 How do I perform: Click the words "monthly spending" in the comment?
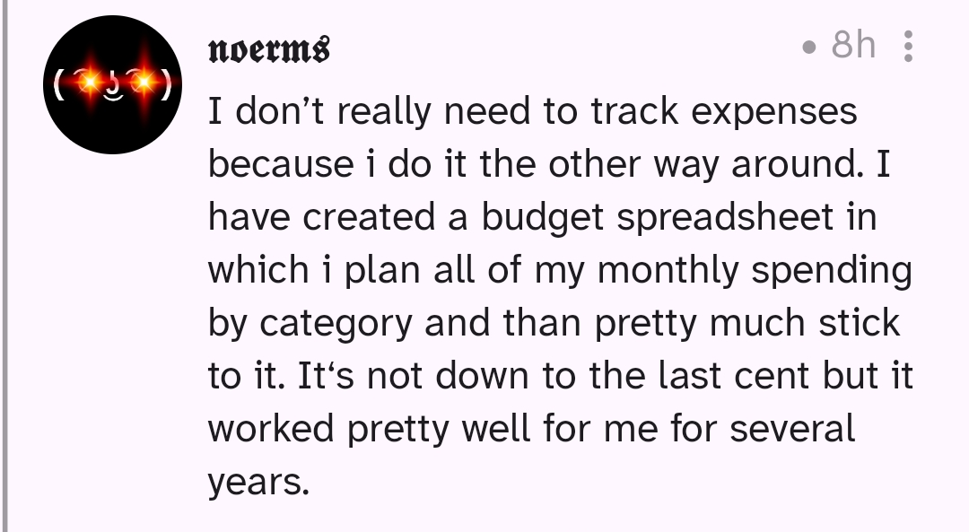click(x=755, y=271)
